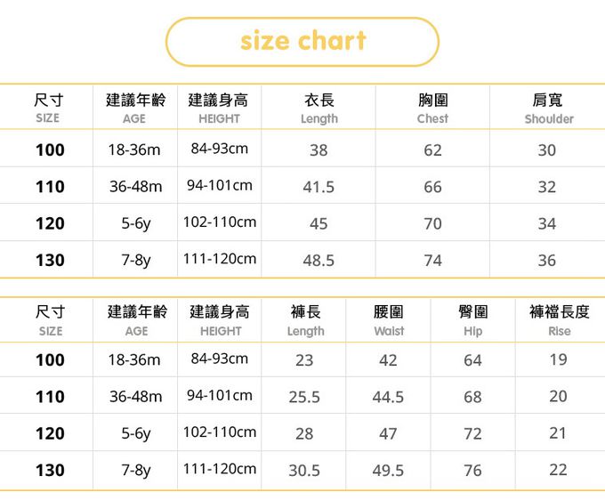605x500 pixels.
Task: Click the garment length 48.5 cell
Action: point(319,261)
